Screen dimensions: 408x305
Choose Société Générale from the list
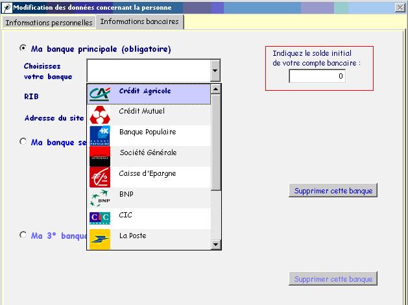149,156
